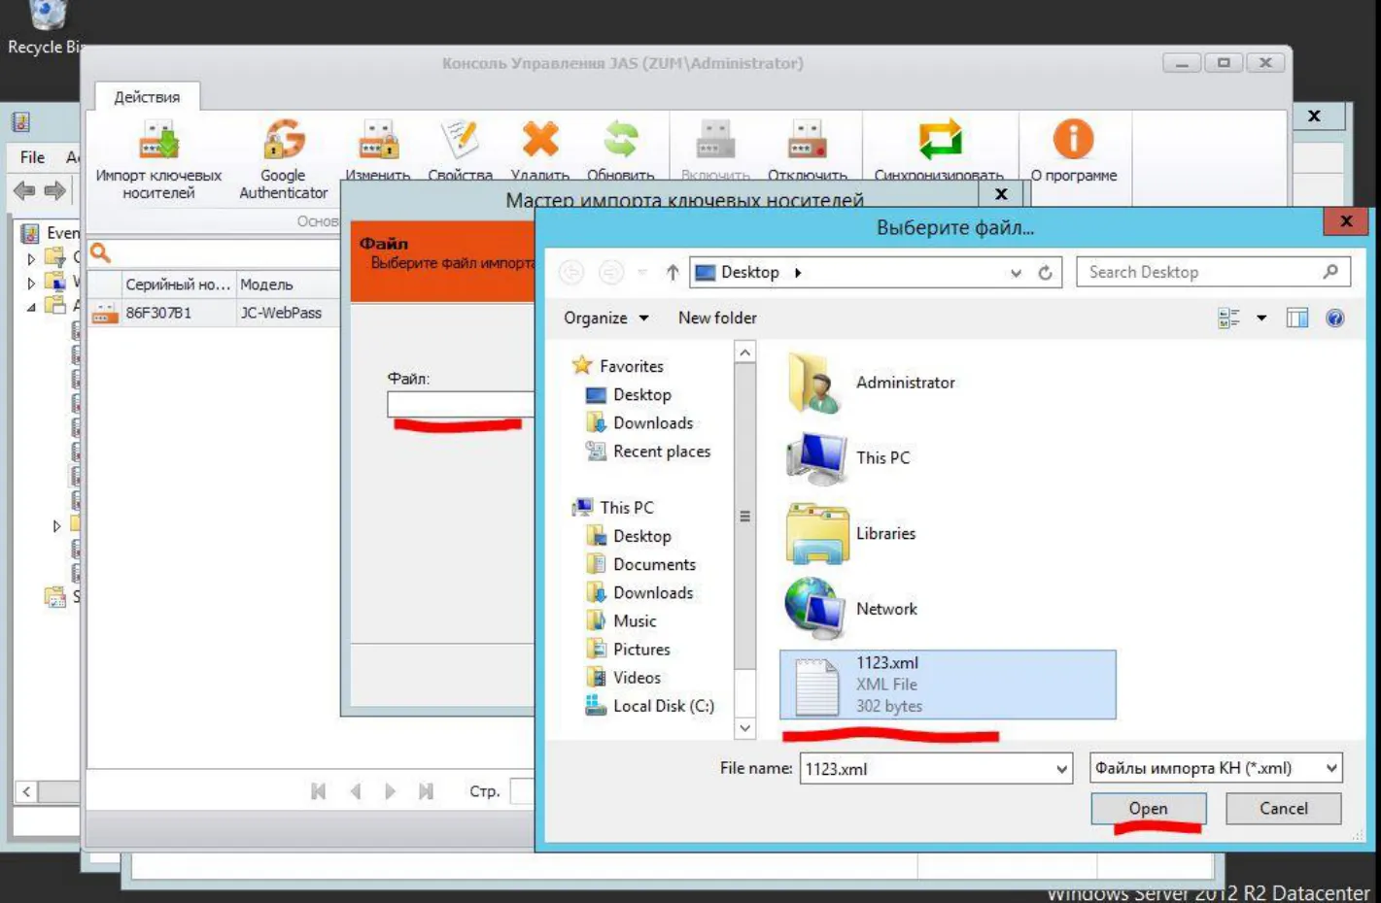Open the address bar previous locations dropdown
Image resolution: width=1381 pixels, height=903 pixels.
click(x=1016, y=273)
